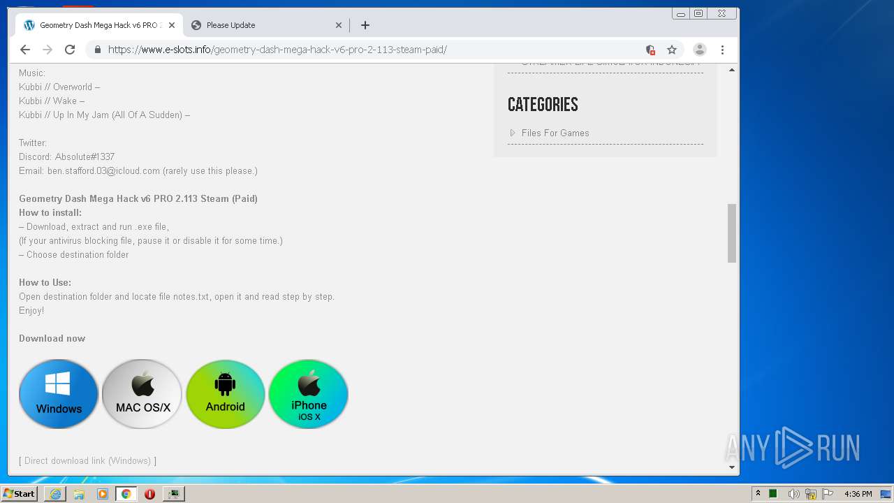This screenshot has height=503, width=894.
Task: Click the padlock site info icon
Action: [x=97, y=50]
